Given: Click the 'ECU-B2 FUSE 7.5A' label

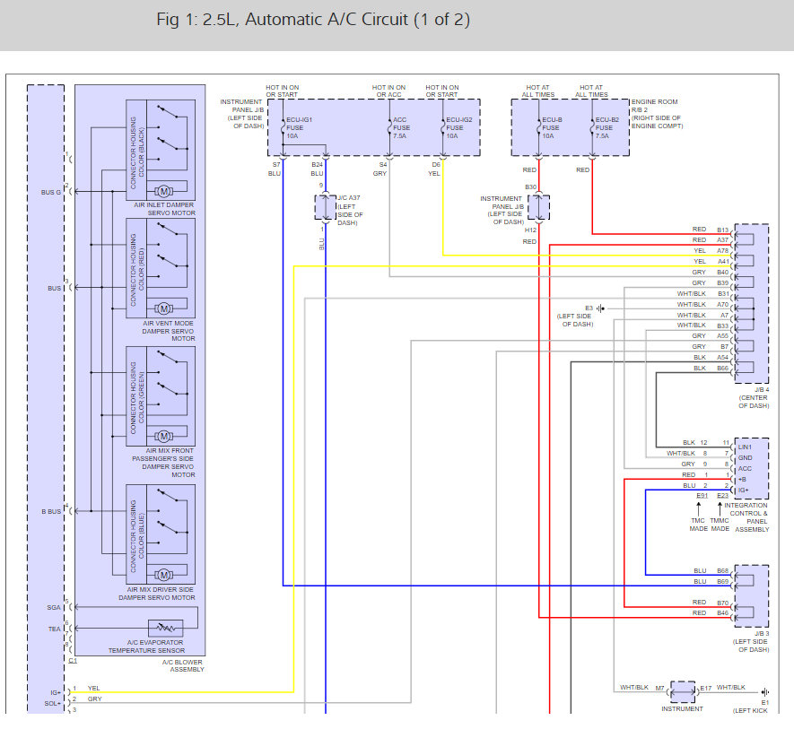Looking at the screenshot, I should click(x=607, y=128).
